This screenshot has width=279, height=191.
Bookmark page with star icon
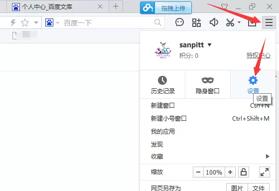tap(25, 22)
